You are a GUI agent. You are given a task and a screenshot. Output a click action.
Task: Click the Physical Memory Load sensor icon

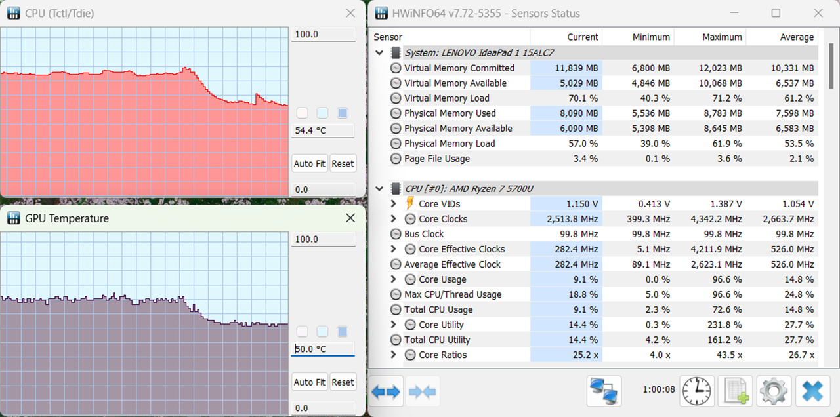[x=396, y=144]
